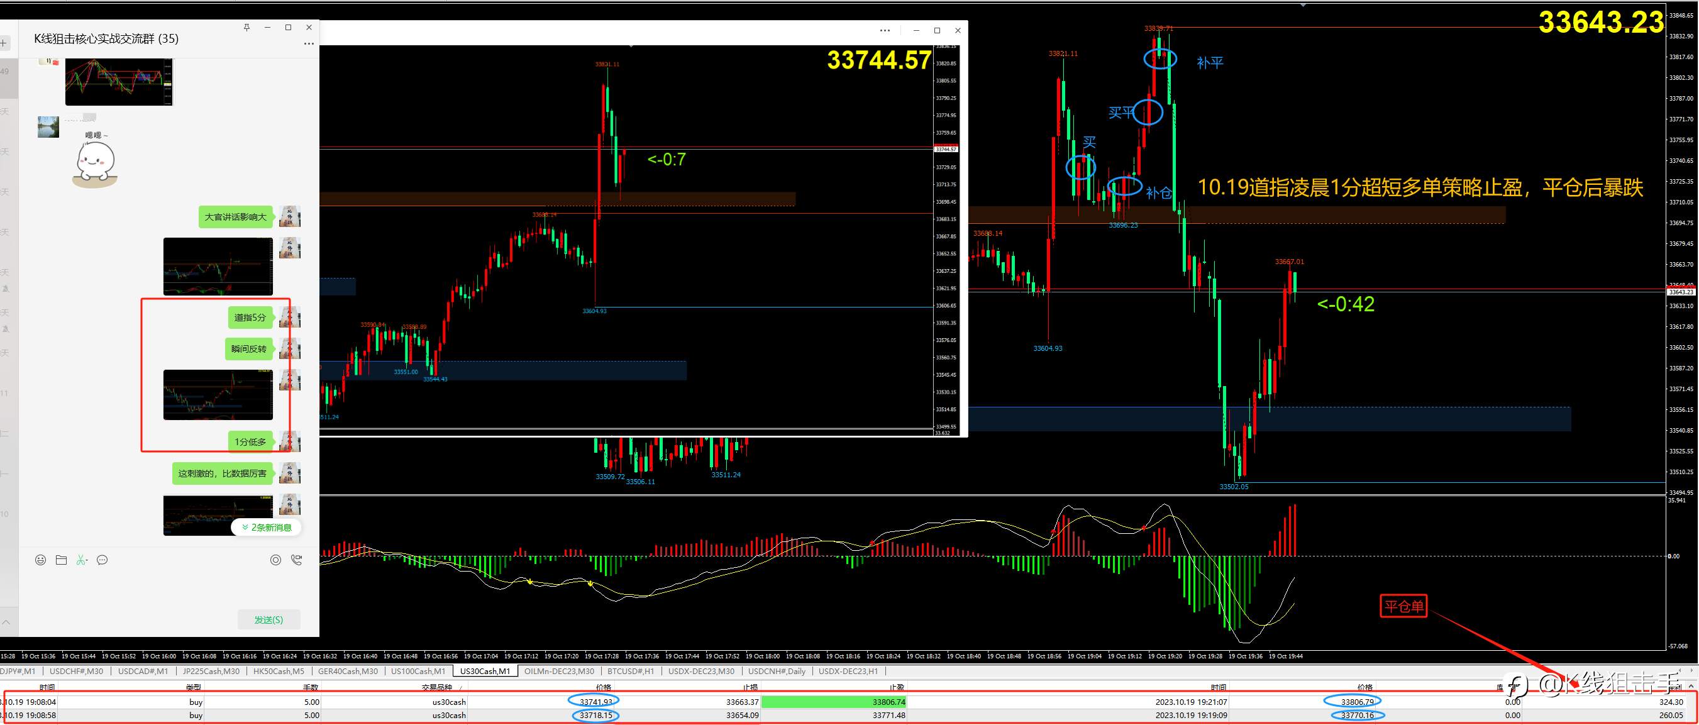The height and width of the screenshot is (725, 1699).
Task: Select message bubble 大官讲话影响大
Action: coord(235,217)
